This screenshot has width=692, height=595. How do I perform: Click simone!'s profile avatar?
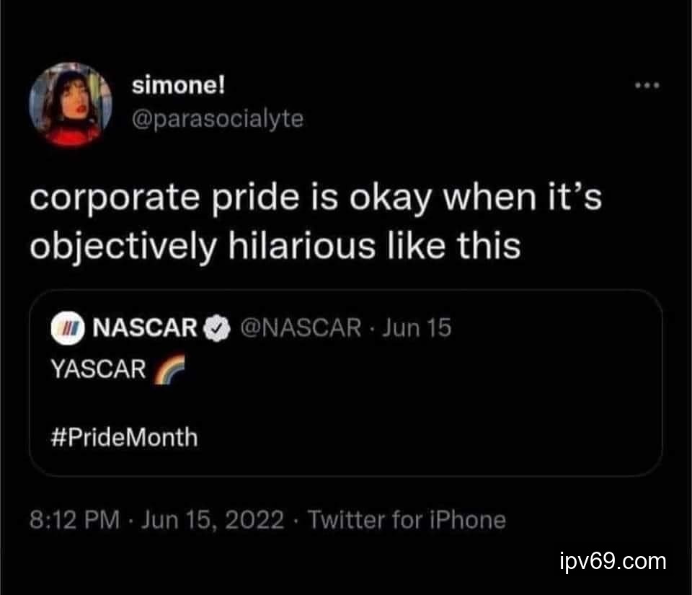tap(71, 105)
